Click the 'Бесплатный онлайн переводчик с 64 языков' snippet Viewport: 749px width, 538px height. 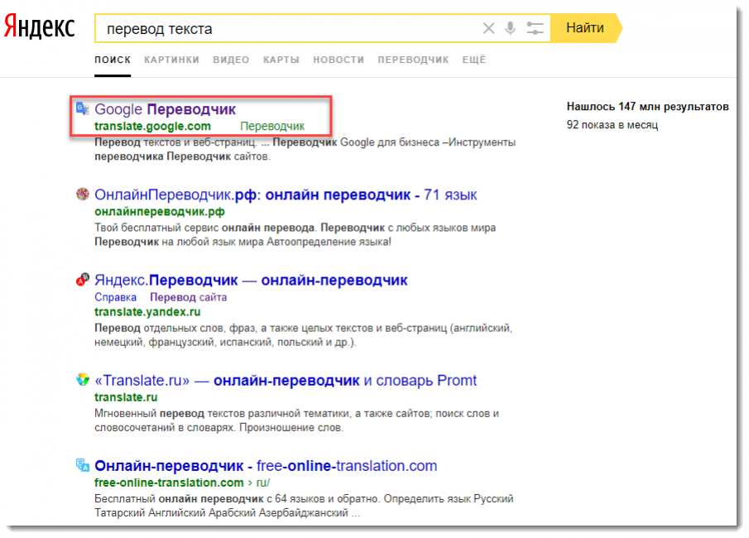point(304,506)
